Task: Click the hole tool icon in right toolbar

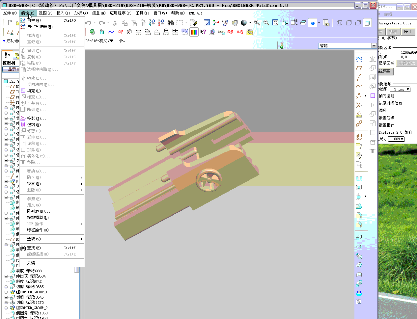Action: (359, 178)
